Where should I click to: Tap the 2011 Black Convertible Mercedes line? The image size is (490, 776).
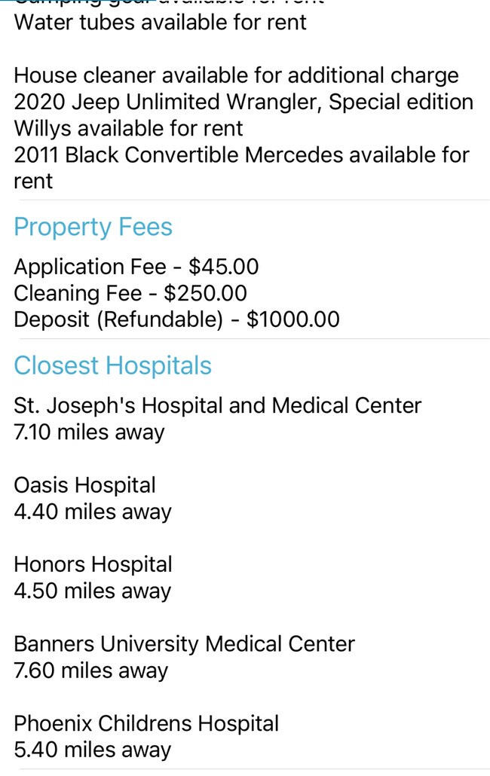(x=241, y=168)
